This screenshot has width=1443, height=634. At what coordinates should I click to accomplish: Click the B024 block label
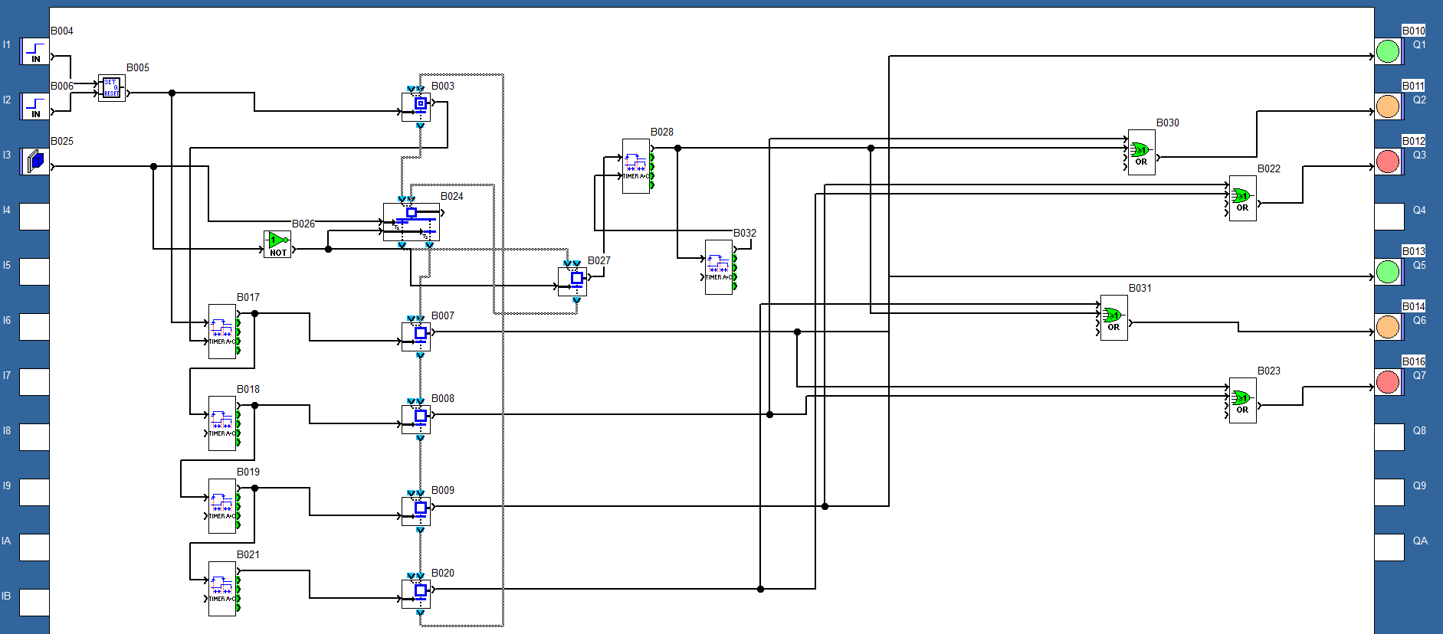(x=452, y=196)
